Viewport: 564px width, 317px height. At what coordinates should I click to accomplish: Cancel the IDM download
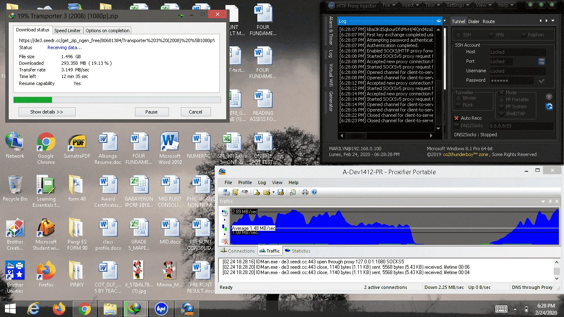(195, 112)
